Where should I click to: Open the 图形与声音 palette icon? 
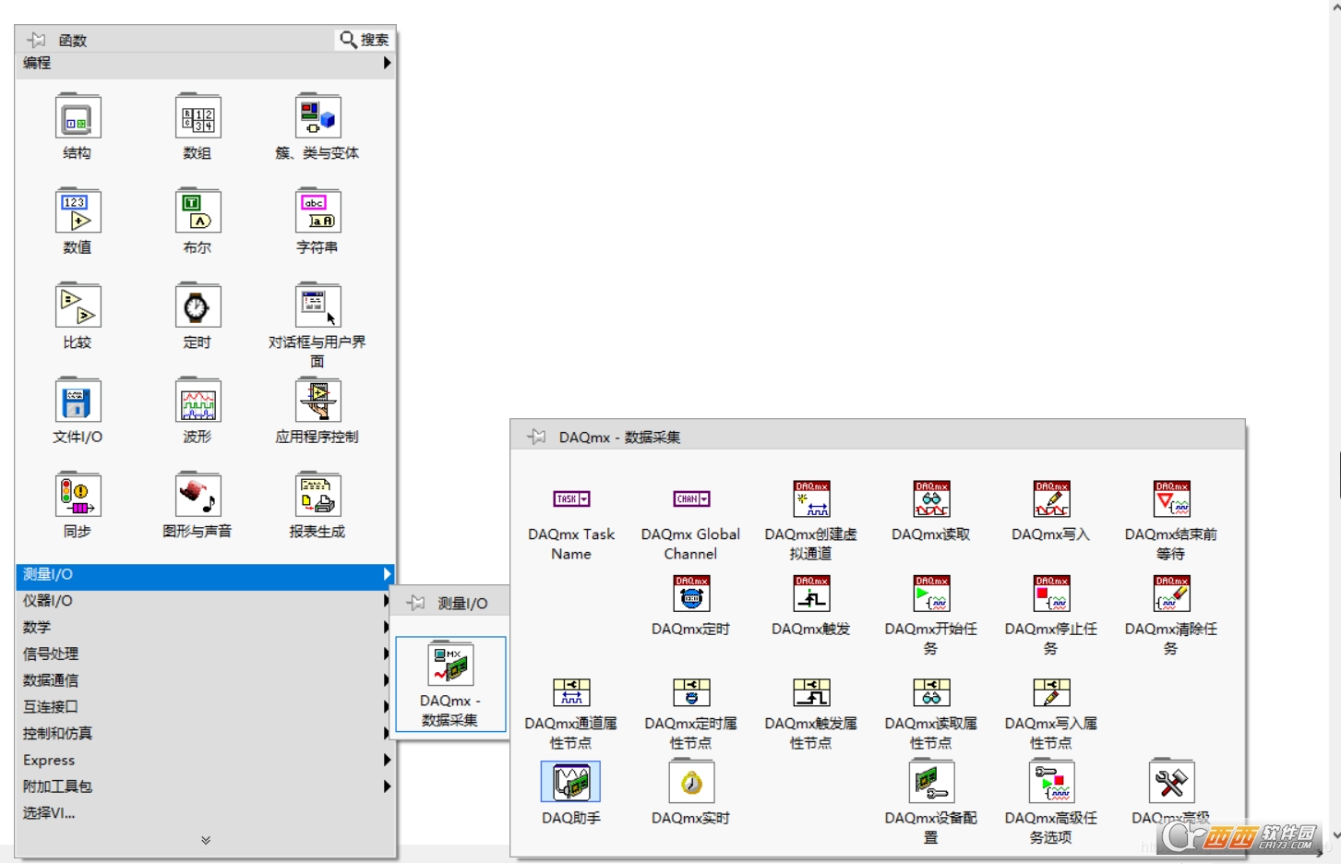(x=198, y=496)
